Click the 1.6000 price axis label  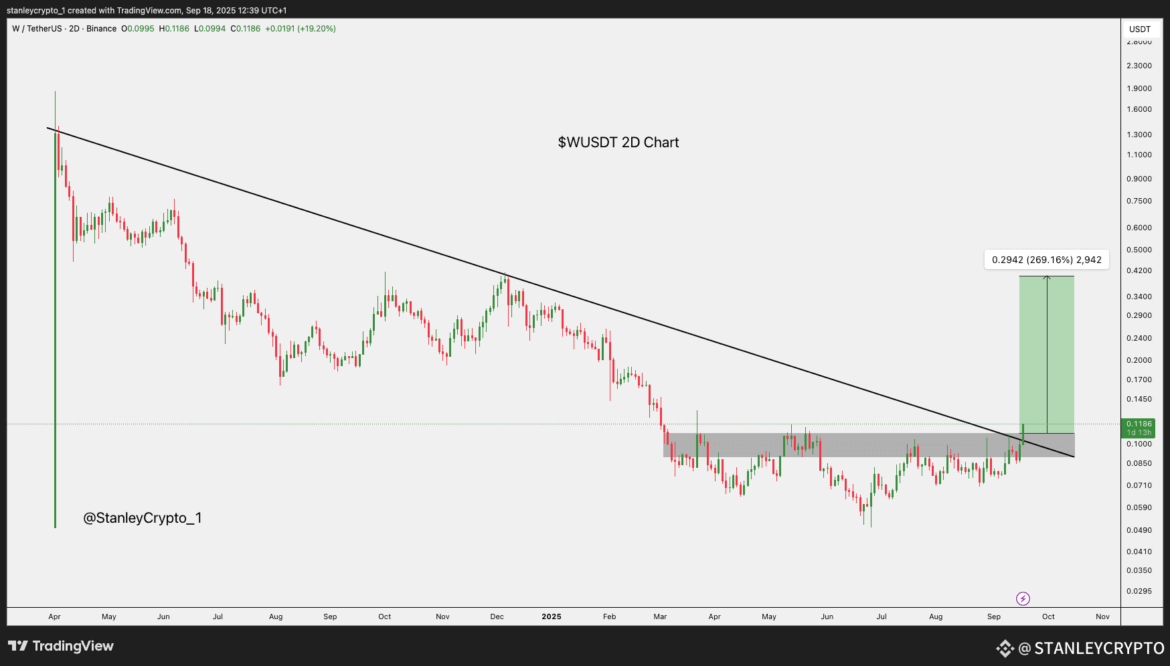pyautogui.click(x=1139, y=109)
